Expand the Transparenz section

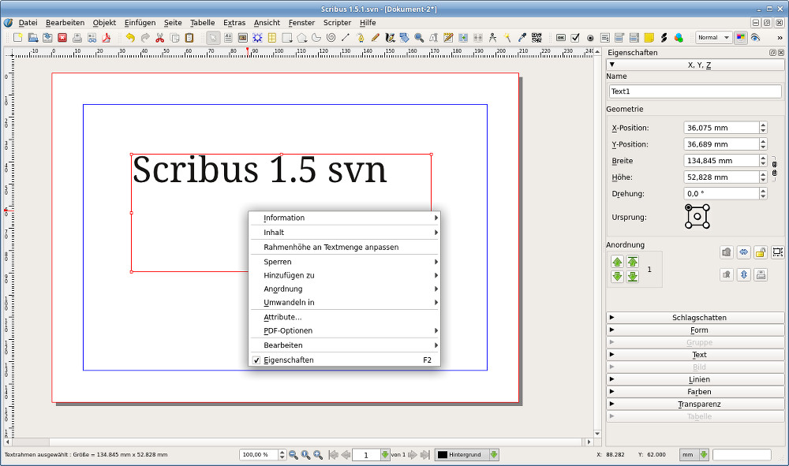point(695,404)
